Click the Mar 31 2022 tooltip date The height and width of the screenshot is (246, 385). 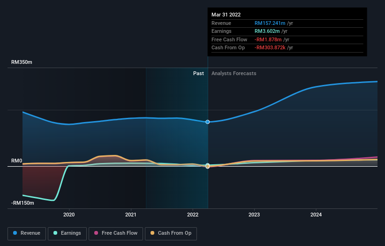(x=226, y=15)
